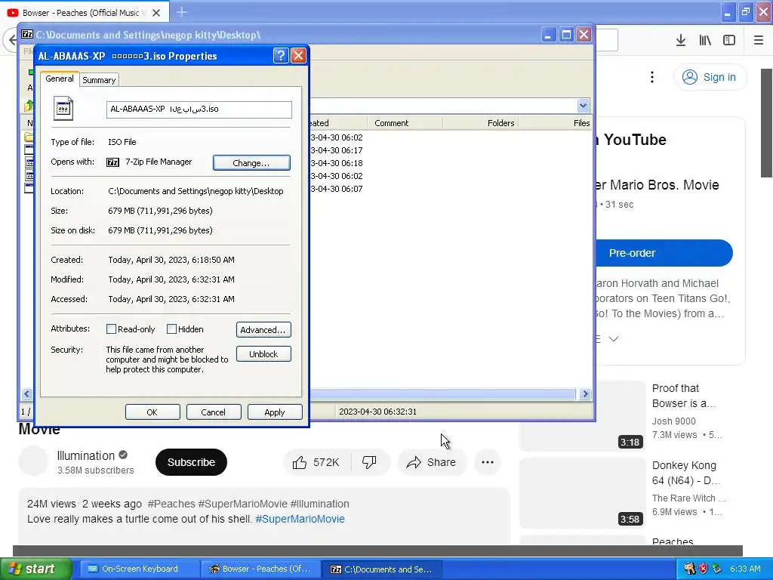Viewport: 773px width, 580px height.
Task: Toggle Firefox sidebar icon
Action: pos(729,40)
